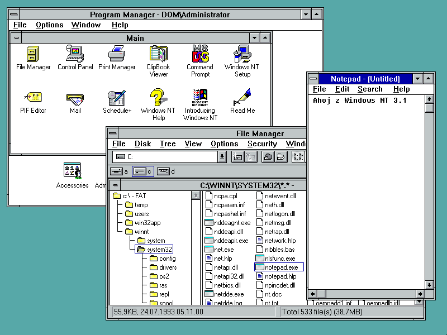Image resolution: width=447 pixels, height=335 pixels.
Task: Open the Search menu in Notepad
Action: point(370,89)
